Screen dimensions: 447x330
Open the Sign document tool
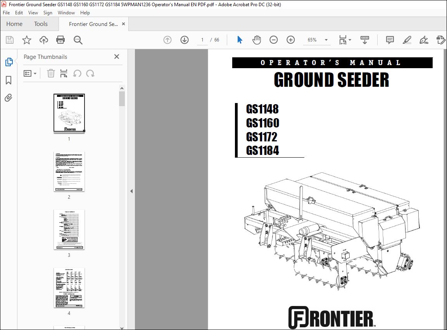coord(424,40)
